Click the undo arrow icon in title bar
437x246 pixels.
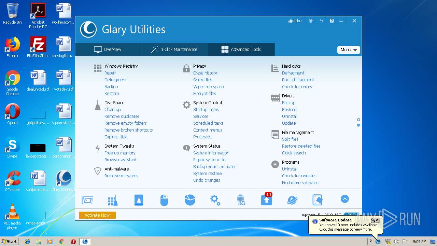[321, 21]
